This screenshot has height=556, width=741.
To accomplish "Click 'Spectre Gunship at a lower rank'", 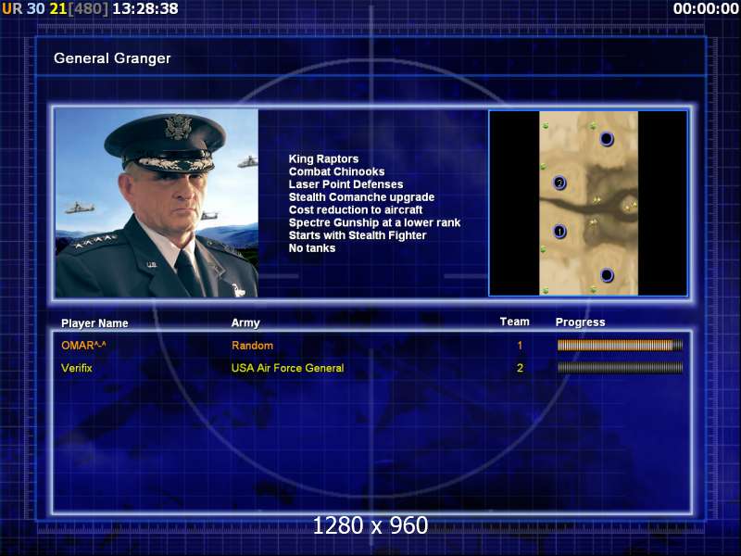I will coord(374,222).
